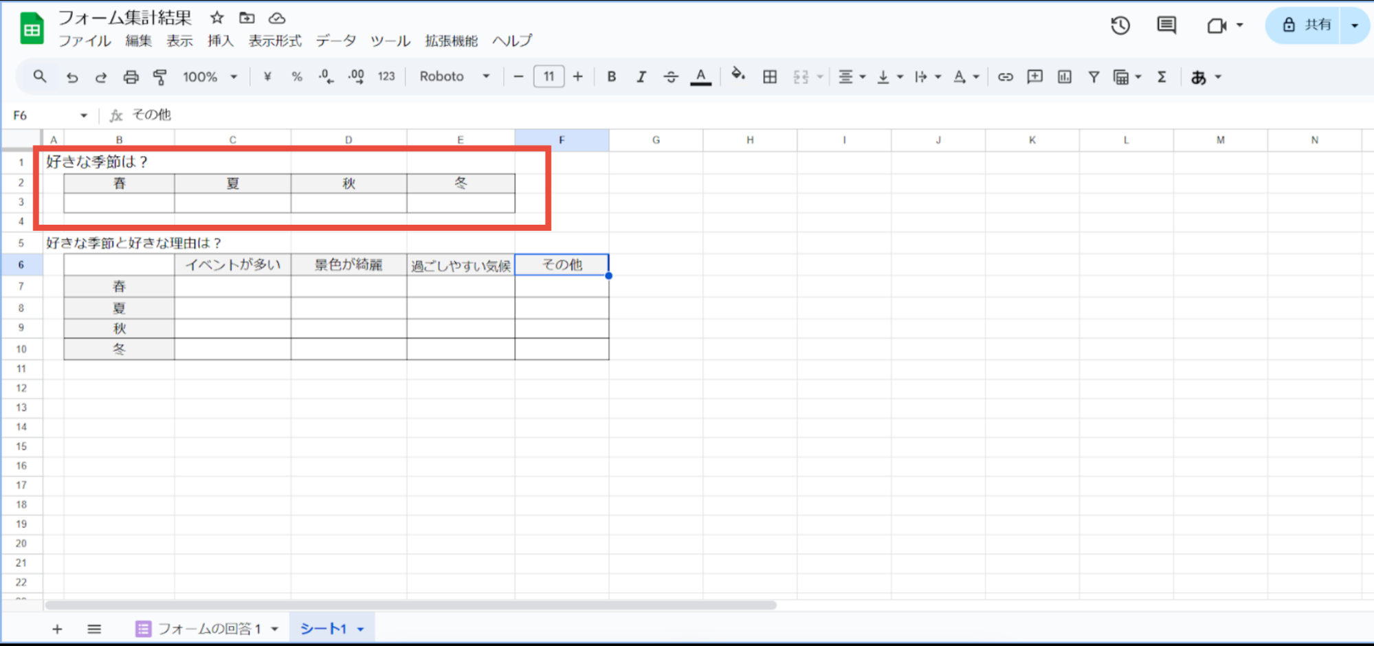Open share options dropdown arrow
Image resolution: width=1374 pixels, height=646 pixels.
click(1355, 25)
